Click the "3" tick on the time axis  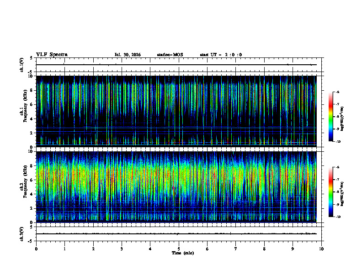(122, 249)
